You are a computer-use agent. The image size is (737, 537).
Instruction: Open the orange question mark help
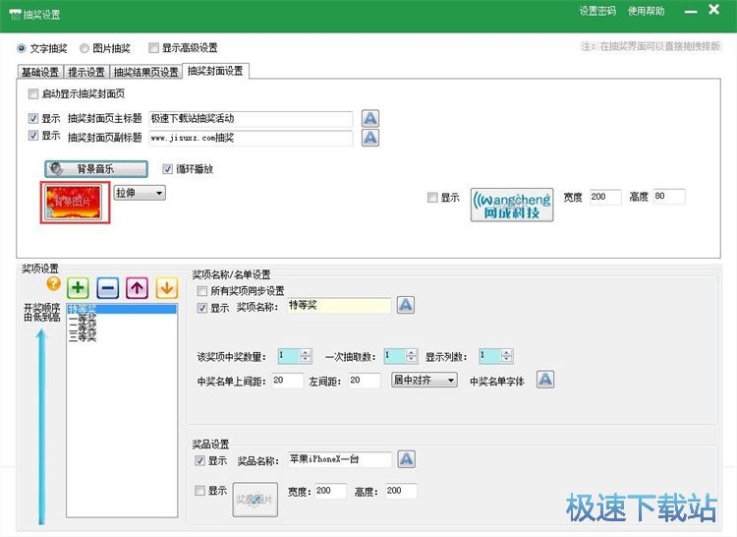pos(54,283)
